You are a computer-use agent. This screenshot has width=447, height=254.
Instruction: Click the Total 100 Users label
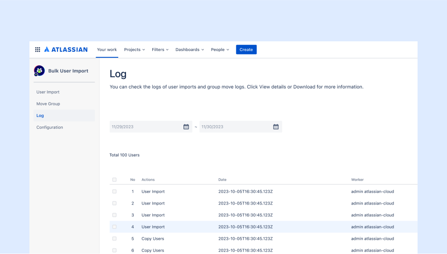pos(125,155)
